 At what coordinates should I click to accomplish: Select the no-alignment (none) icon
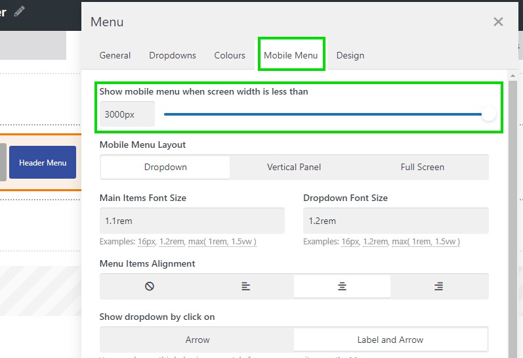click(x=149, y=286)
